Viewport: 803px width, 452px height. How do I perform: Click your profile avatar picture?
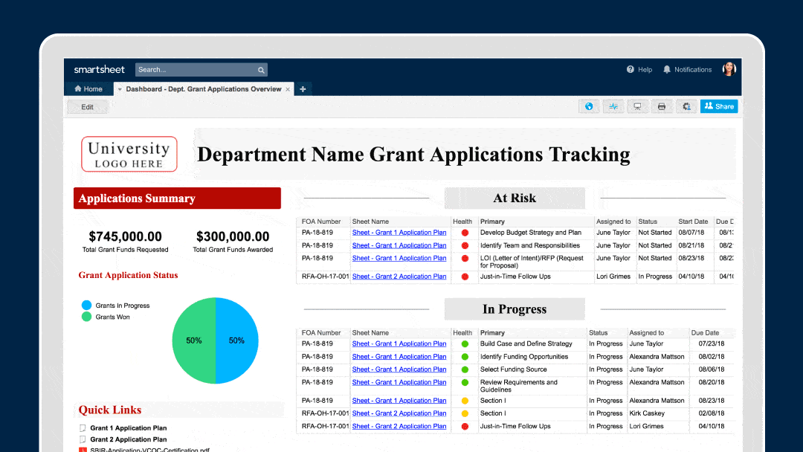[728, 69]
